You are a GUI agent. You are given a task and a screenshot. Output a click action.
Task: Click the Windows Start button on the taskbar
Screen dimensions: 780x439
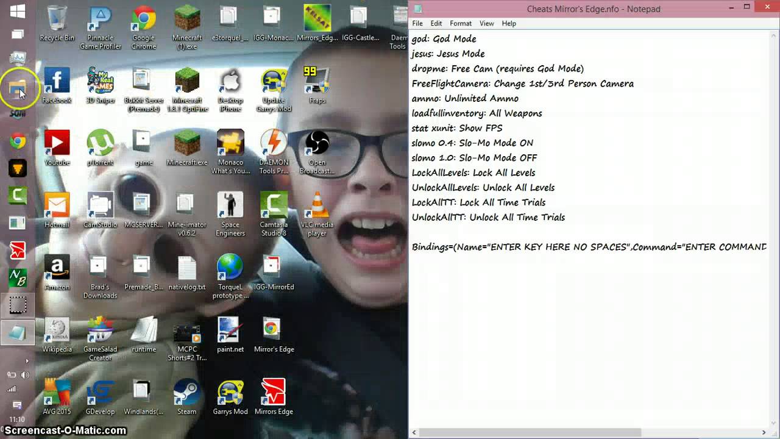click(x=18, y=11)
